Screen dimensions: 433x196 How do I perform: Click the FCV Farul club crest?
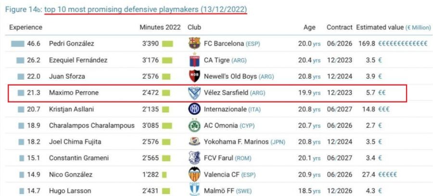194,158
